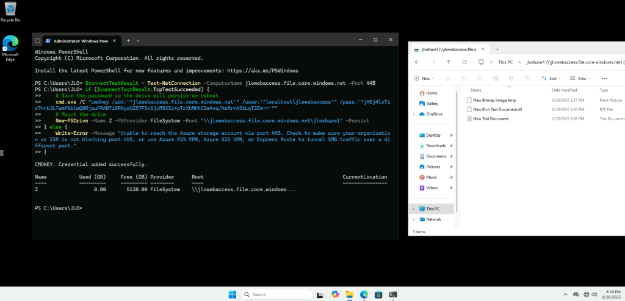Open Gallery in navigation pane
Viewport: 625px width, 301px height.
tap(432, 104)
